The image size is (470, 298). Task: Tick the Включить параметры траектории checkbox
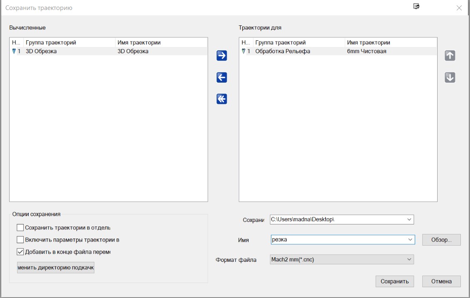coord(20,240)
